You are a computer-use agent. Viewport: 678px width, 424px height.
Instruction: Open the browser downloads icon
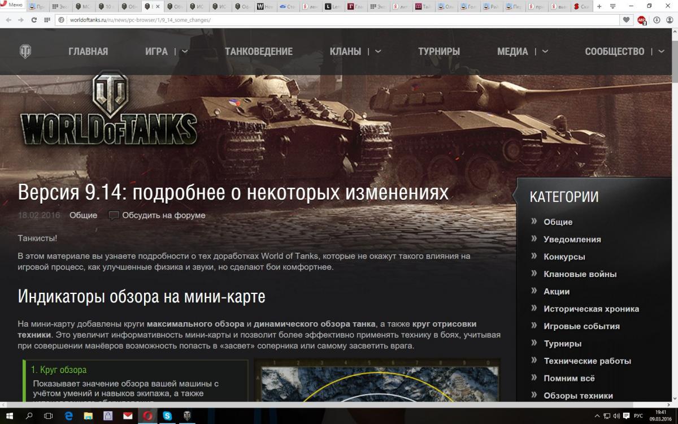(x=657, y=20)
